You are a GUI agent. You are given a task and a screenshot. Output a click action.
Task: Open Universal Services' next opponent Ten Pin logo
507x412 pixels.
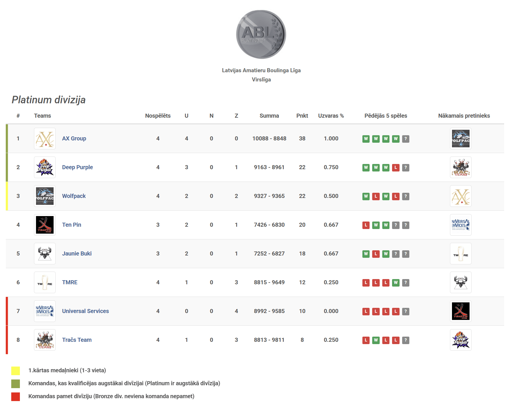click(x=461, y=311)
